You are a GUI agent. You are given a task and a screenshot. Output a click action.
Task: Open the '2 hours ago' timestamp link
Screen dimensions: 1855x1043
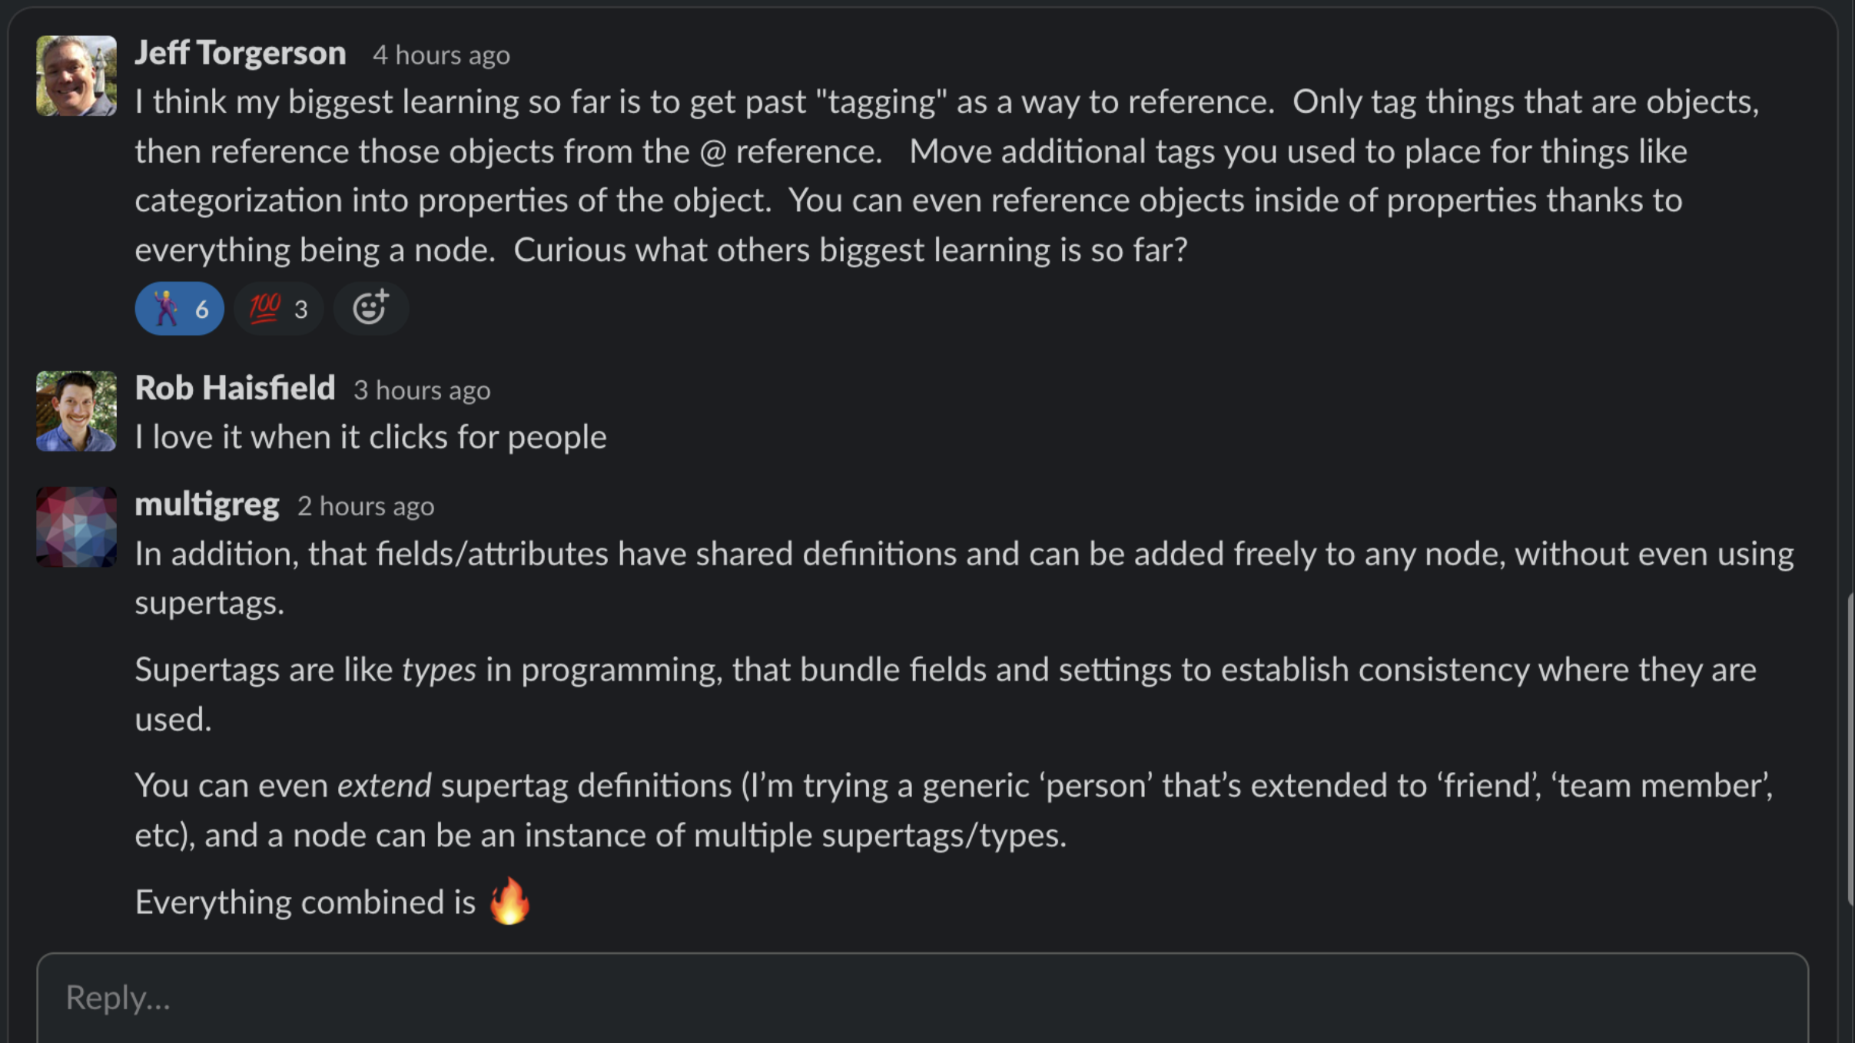pyautogui.click(x=366, y=506)
